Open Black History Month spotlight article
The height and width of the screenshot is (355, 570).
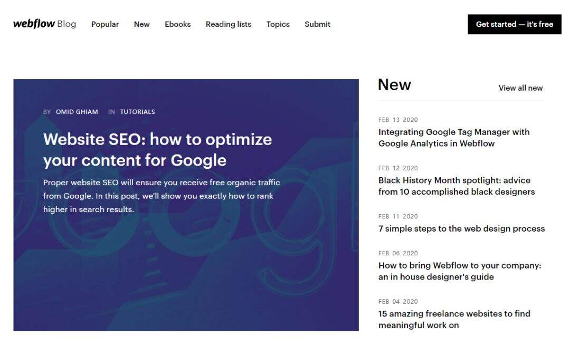[457, 186]
